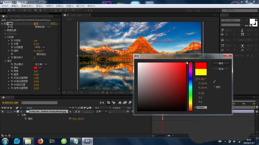This screenshot has width=259, height=145.
Task: Select blue B radio below G
Action: [196, 102]
